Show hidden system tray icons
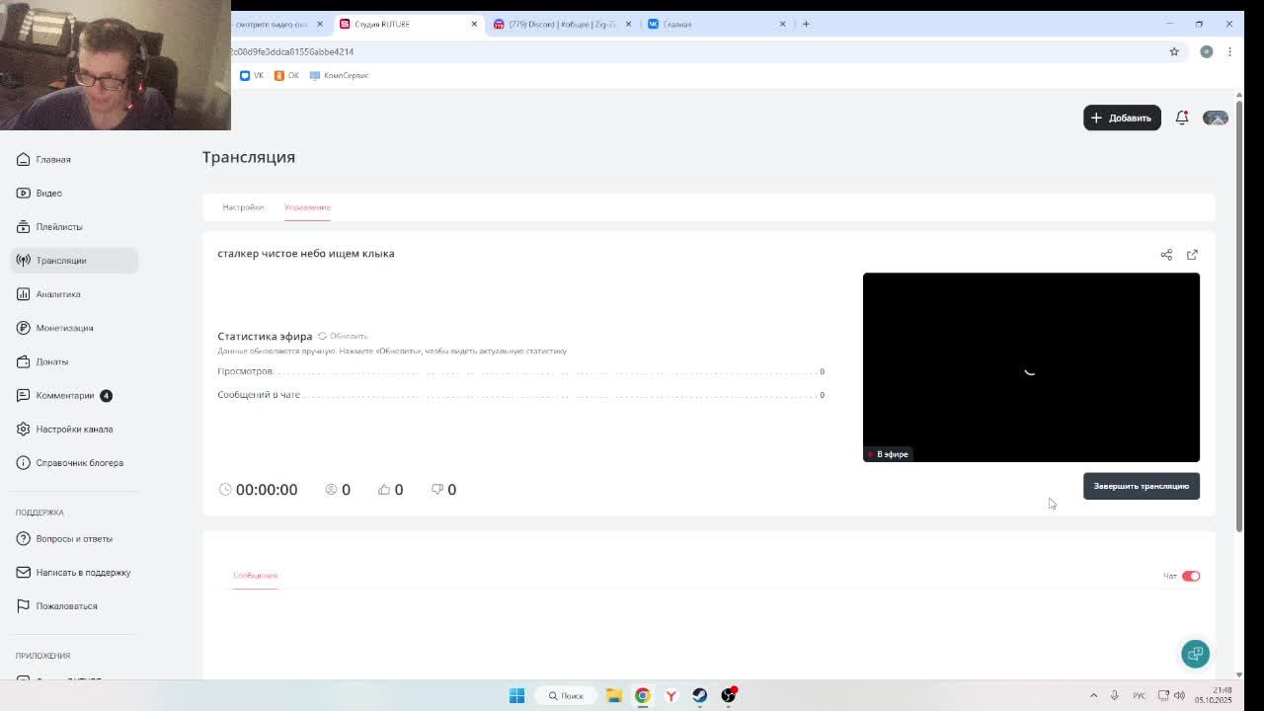 [1093, 695]
